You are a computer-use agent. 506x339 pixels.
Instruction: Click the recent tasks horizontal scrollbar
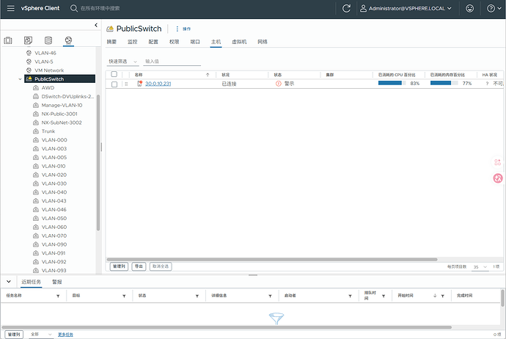tap(227, 327)
